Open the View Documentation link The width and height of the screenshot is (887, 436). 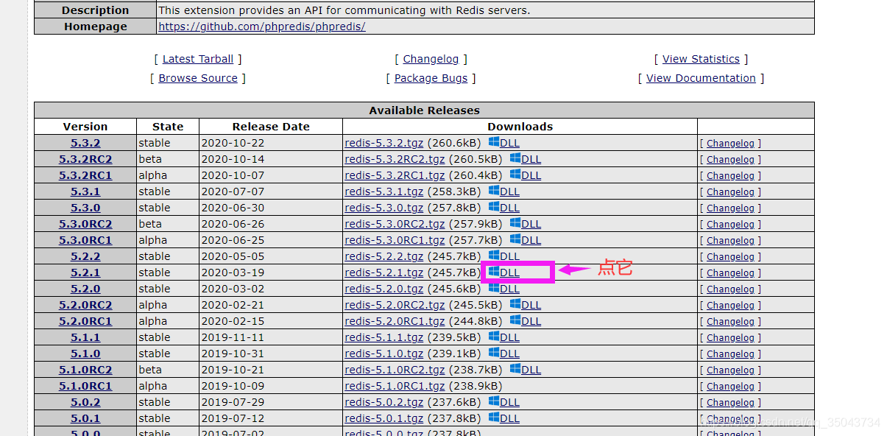coord(701,78)
